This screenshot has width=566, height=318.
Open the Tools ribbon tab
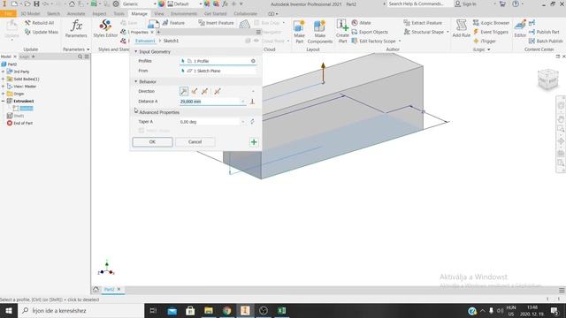119,14
